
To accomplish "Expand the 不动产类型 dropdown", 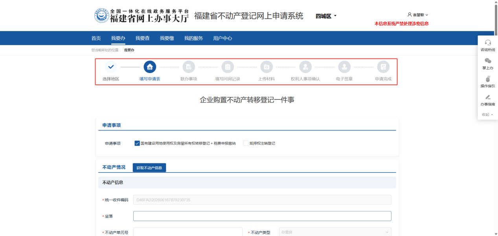I will pos(335,232).
